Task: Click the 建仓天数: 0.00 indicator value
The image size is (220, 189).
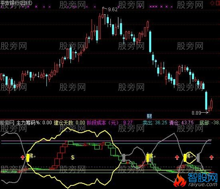Action: point(69,123)
